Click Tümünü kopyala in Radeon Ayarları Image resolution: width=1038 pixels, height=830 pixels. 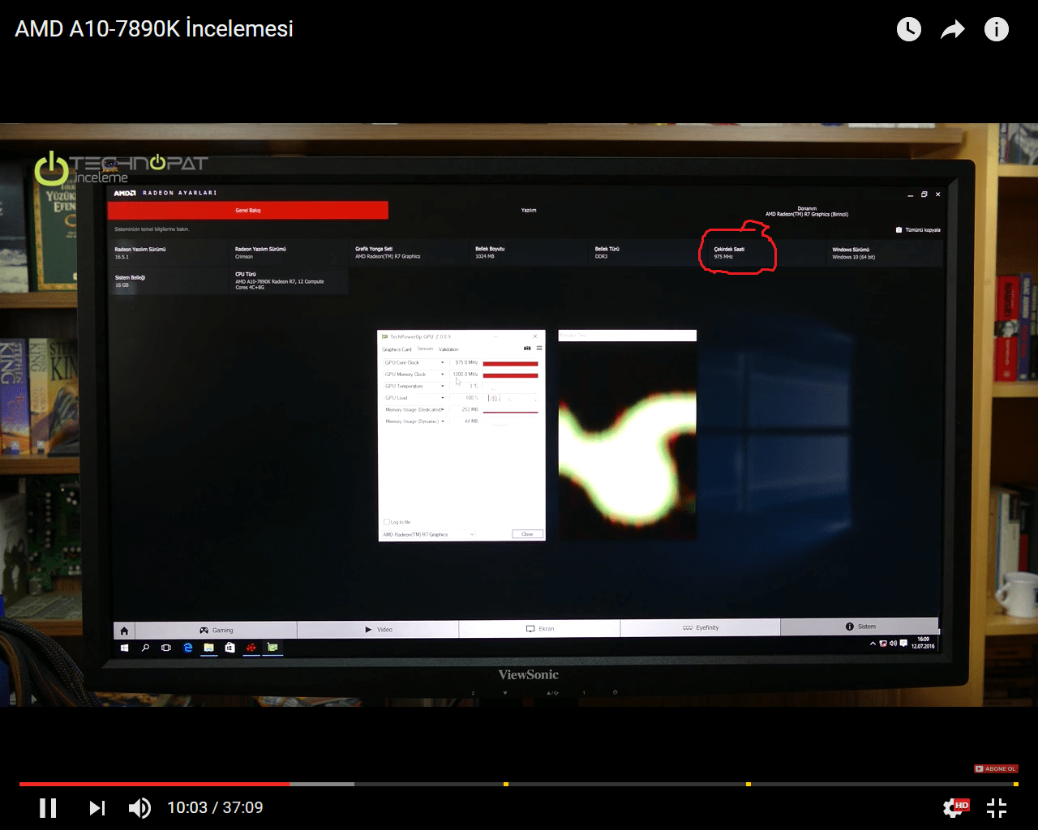coord(918,230)
